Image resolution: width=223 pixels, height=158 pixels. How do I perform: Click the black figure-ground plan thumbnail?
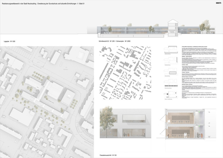pyautogui.click(x=125, y=74)
